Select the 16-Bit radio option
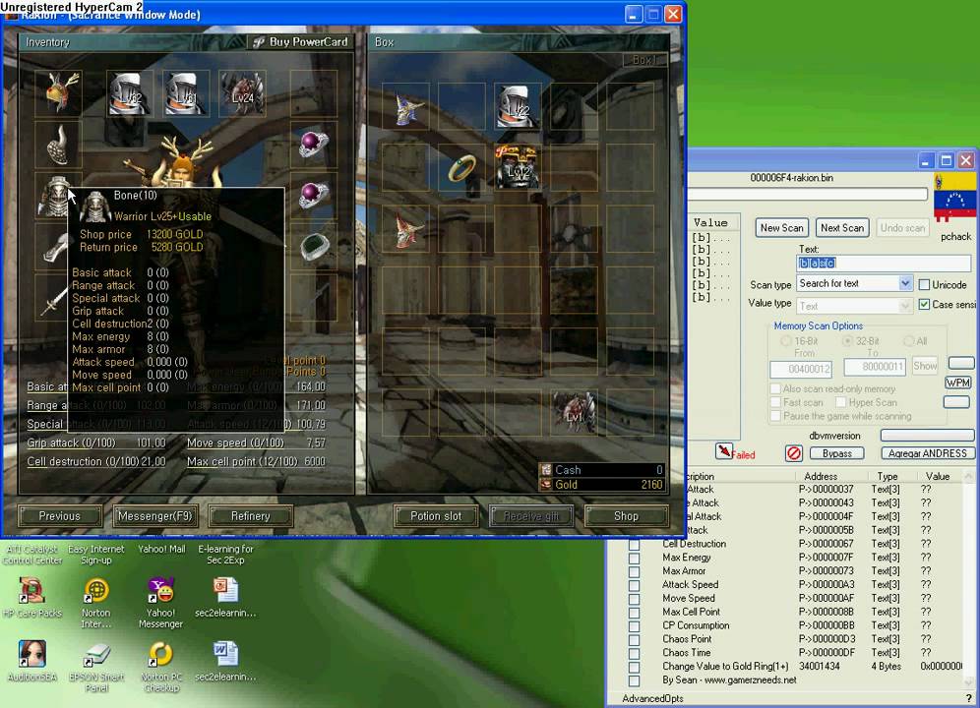The image size is (980, 708). (x=785, y=341)
